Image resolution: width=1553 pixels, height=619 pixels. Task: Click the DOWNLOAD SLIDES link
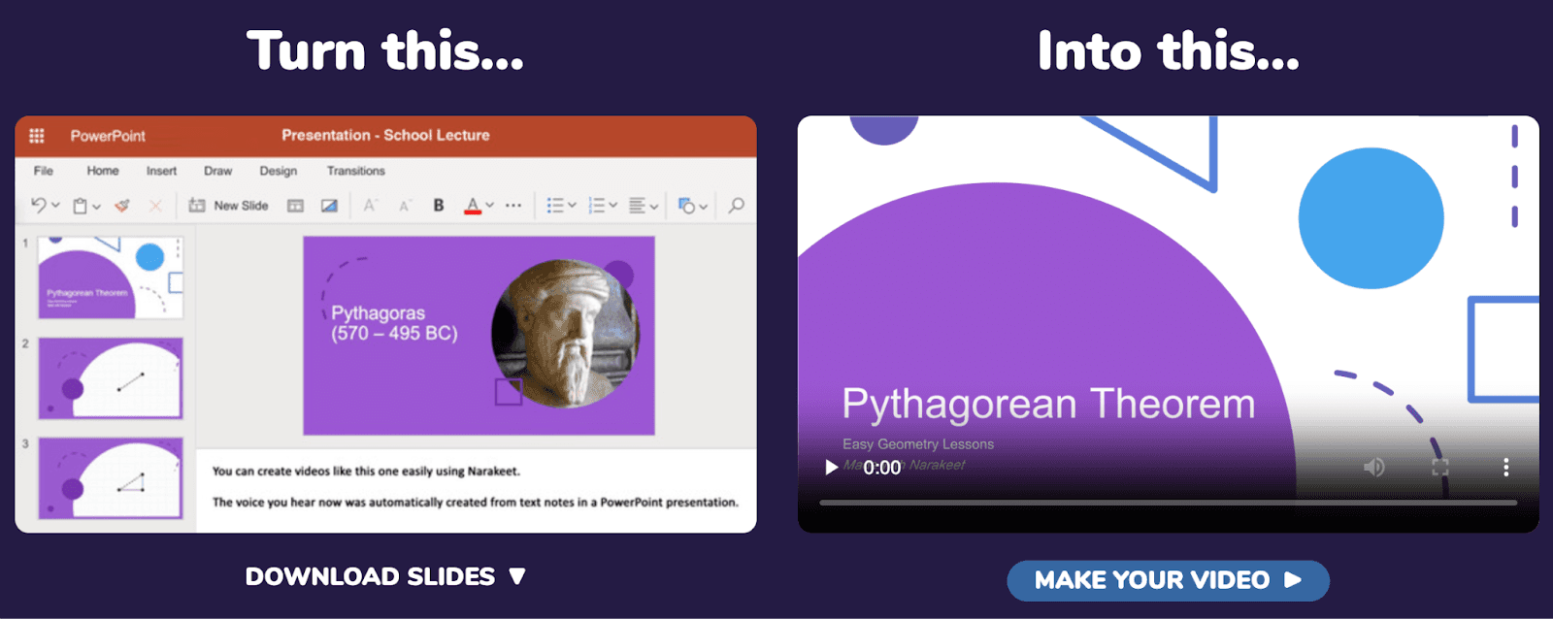tap(385, 576)
